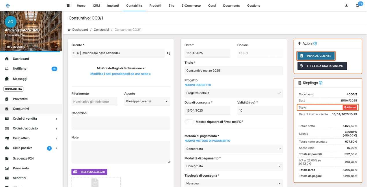Open the Progetto dropdown
Image resolution: width=367 pixels, height=187 pixels.
(233, 93)
